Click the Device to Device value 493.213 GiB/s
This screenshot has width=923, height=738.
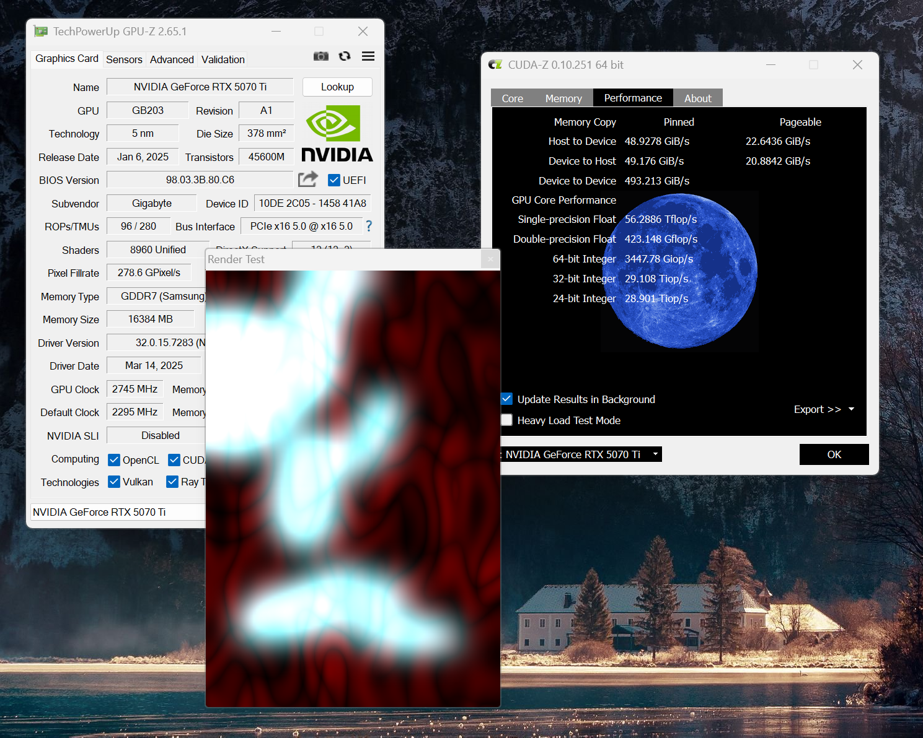pos(657,181)
